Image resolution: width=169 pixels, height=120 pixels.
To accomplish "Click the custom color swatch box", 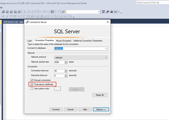I will point(57,89).
